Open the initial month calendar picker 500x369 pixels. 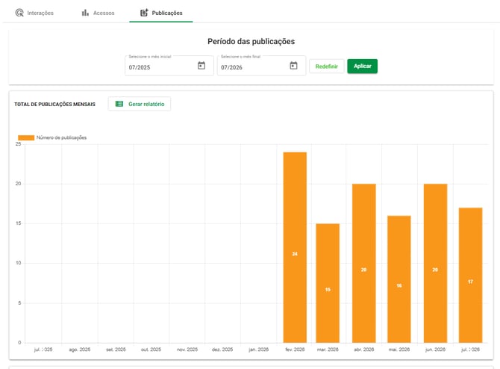point(201,66)
